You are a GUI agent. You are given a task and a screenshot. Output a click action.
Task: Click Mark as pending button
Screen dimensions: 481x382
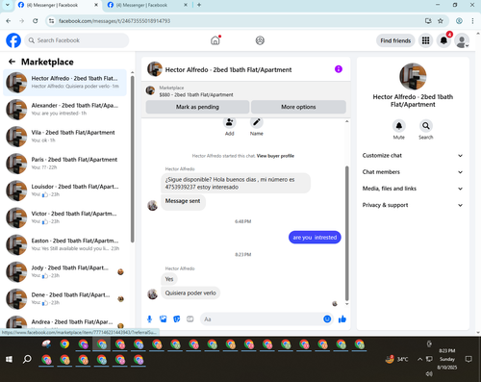(x=197, y=107)
